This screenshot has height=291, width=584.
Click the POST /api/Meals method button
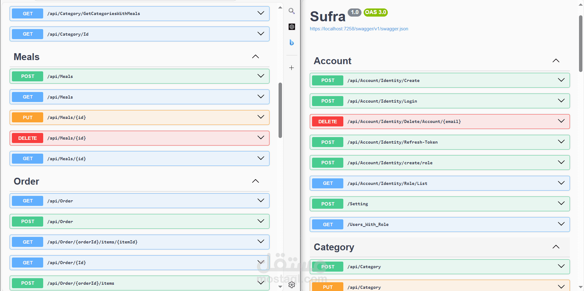pyautogui.click(x=28, y=76)
